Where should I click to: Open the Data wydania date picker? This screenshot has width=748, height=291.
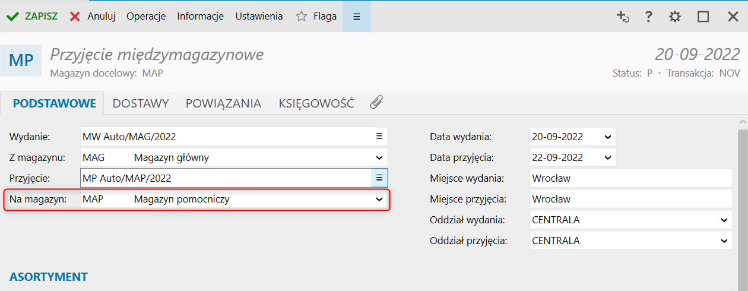607,137
